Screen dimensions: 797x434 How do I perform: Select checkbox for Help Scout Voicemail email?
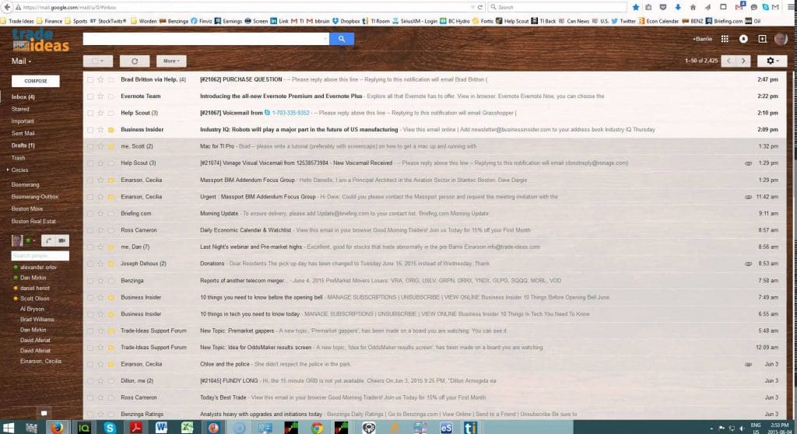coord(90,114)
